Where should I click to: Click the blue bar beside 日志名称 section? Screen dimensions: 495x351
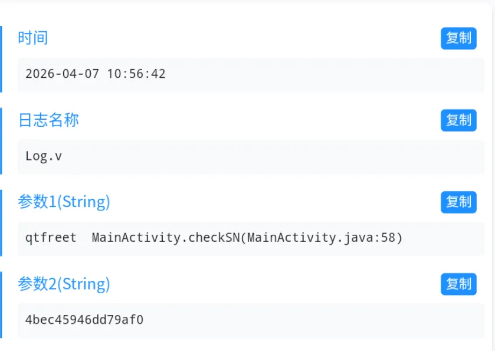tap(1, 141)
